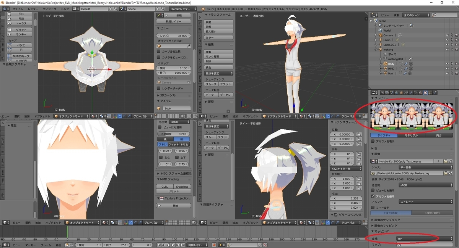
Task: Open the Mesh Data triangle properties tab
Action: [x=415, y=93]
